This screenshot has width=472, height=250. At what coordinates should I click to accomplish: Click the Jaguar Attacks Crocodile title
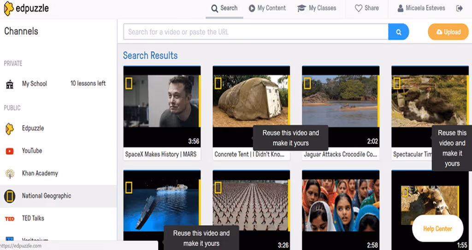pos(341,154)
